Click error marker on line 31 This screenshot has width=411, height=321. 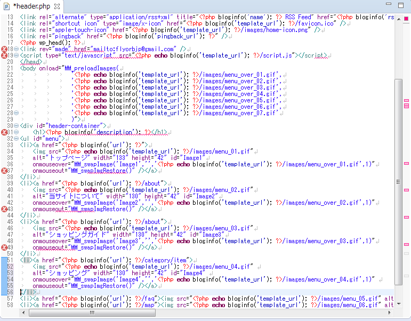[4, 132]
